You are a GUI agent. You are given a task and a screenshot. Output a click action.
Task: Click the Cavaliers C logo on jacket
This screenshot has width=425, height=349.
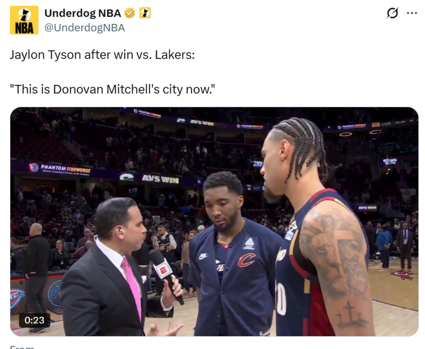click(x=247, y=260)
